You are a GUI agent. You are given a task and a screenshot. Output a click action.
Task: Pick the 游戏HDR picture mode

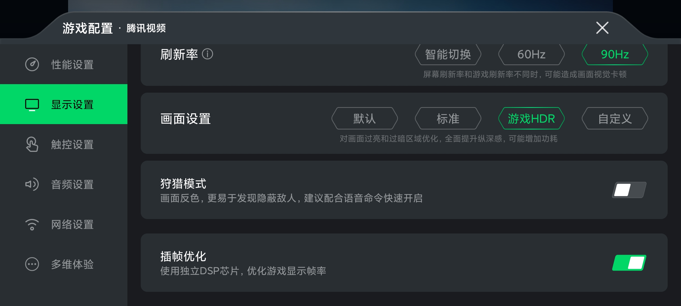point(531,118)
